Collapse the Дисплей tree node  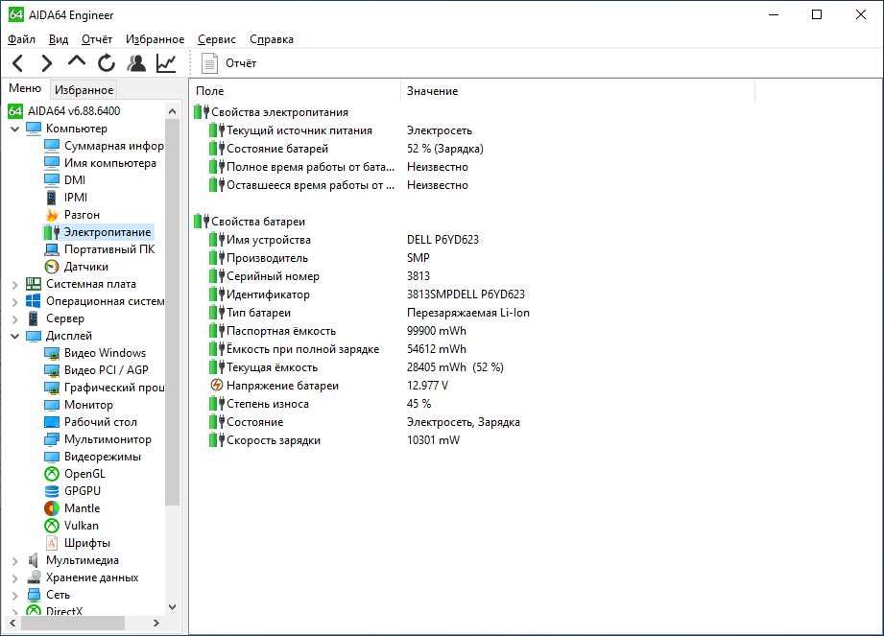click(14, 337)
